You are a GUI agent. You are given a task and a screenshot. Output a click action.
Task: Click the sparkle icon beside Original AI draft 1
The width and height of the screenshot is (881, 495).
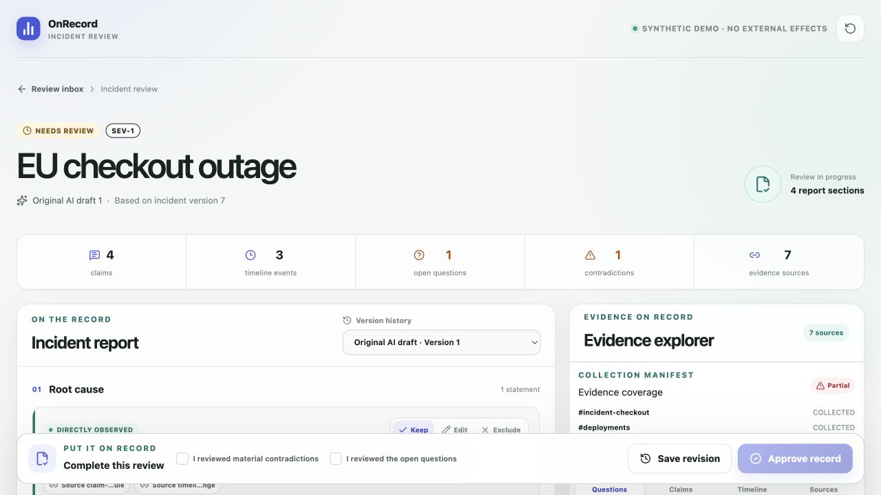click(x=22, y=201)
